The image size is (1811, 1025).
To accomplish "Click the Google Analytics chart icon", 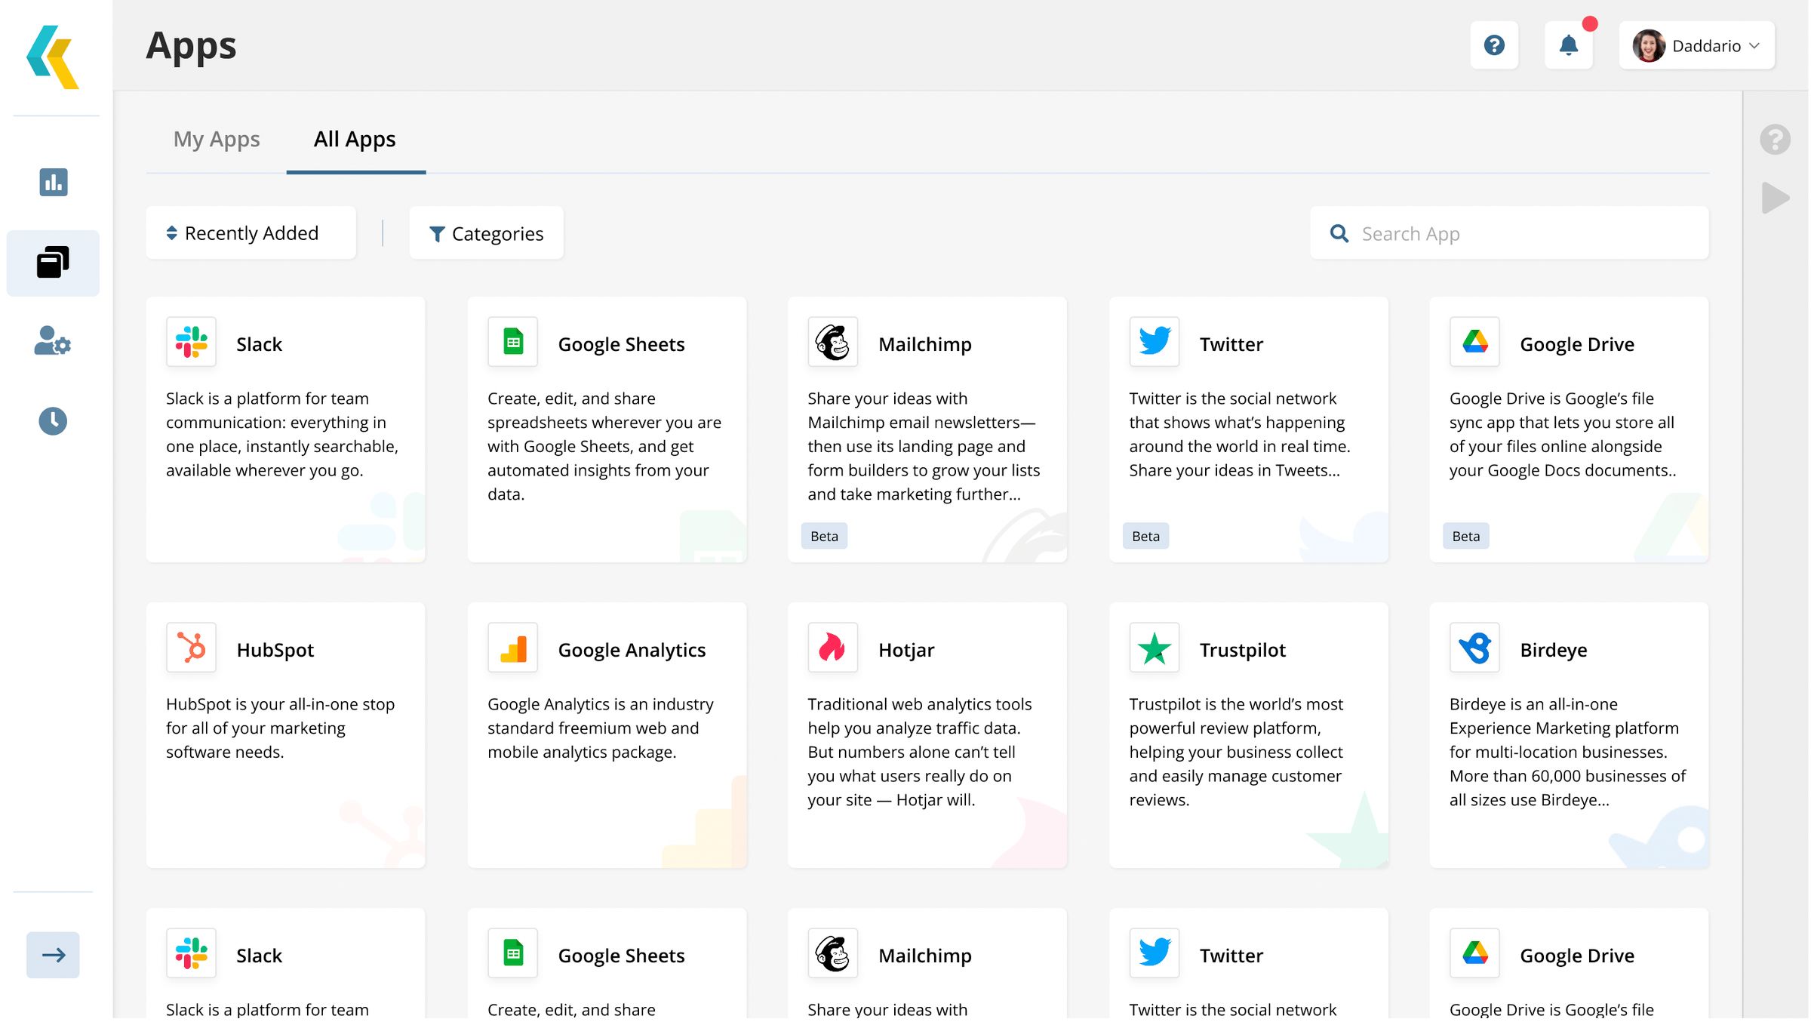I will click(512, 648).
